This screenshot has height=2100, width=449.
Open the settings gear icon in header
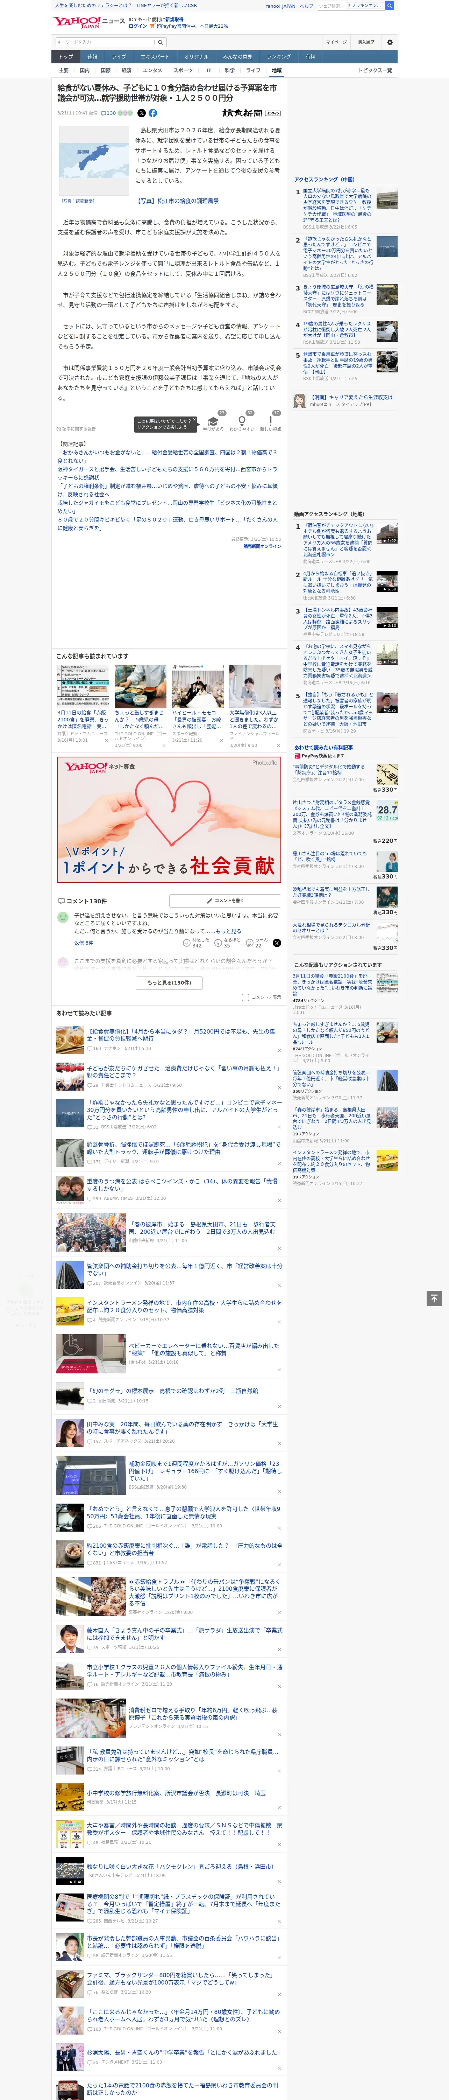point(390,42)
